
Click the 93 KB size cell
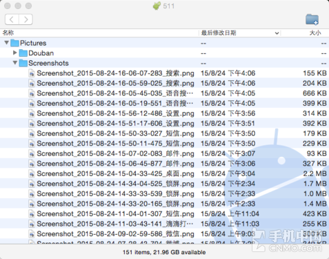[x=317, y=153]
